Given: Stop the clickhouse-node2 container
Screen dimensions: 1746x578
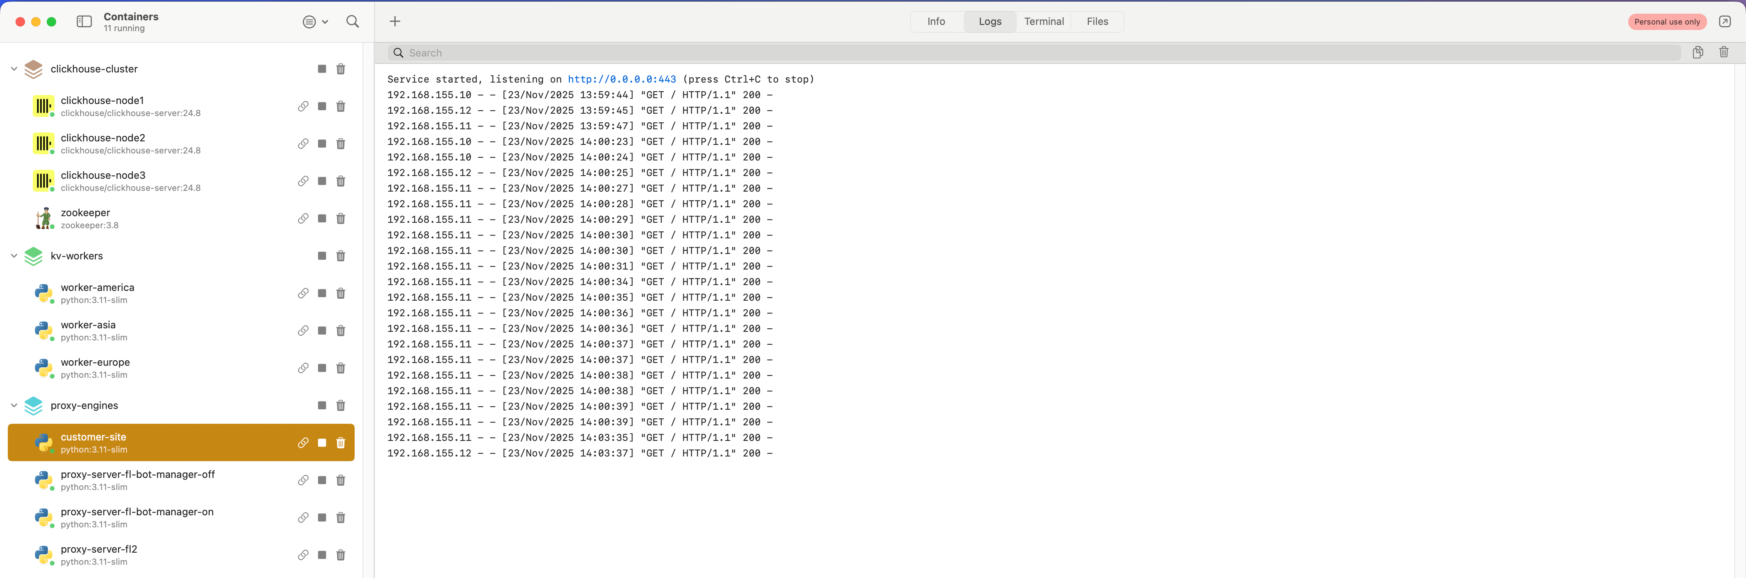Looking at the screenshot, I should 322,144.
